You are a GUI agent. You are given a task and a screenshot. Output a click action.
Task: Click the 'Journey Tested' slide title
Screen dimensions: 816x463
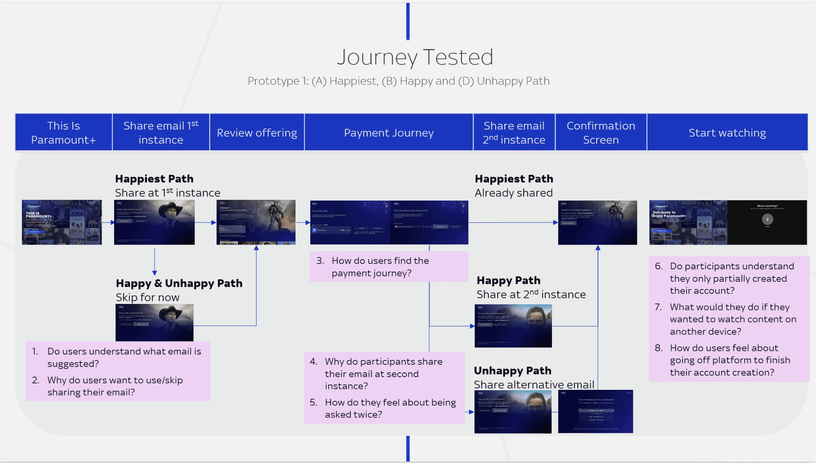415,57
